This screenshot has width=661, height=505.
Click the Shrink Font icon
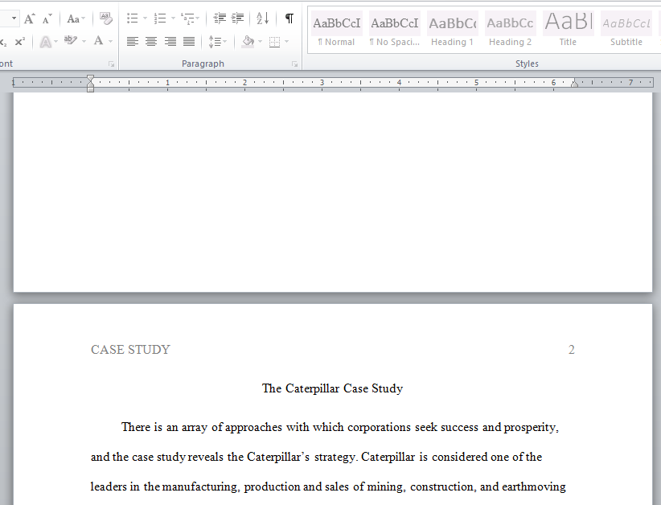[x=47, y=18]
